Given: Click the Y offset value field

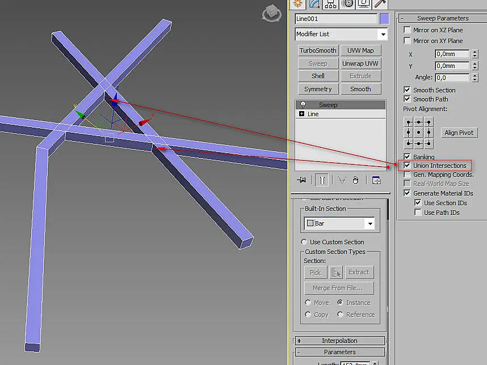Looking at the screenshot, I should [452, 66].
